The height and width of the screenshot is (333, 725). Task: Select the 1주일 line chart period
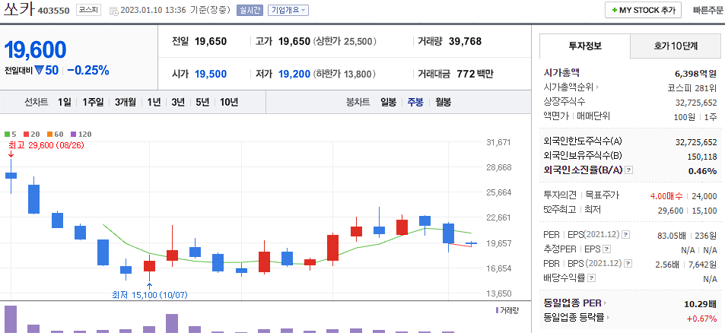(93, 102)
